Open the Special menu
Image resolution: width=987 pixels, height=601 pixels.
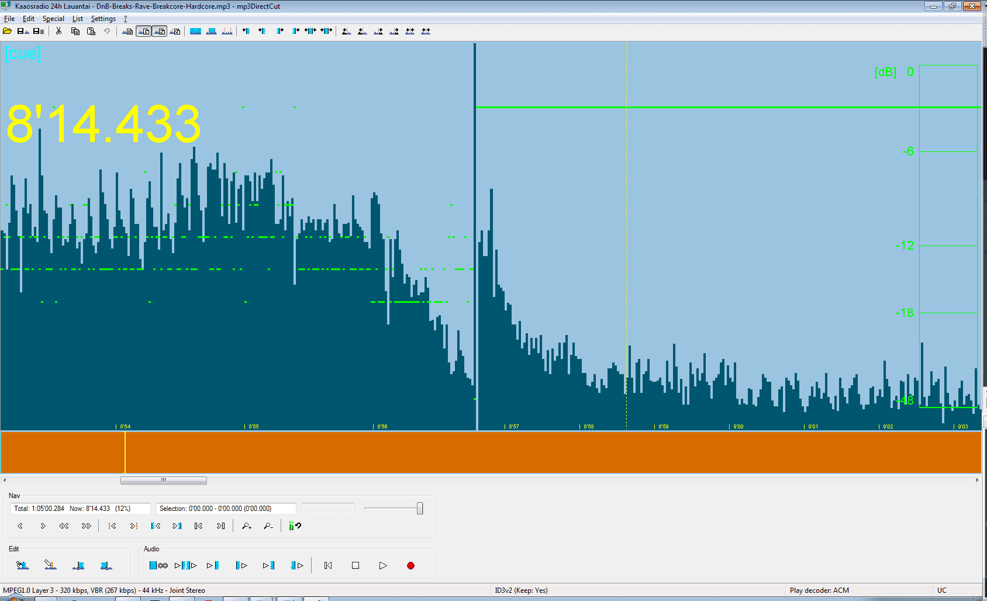tap(53, 19)
